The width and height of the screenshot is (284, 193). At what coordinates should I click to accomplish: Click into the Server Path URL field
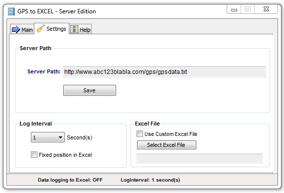(x=164, y=72)
